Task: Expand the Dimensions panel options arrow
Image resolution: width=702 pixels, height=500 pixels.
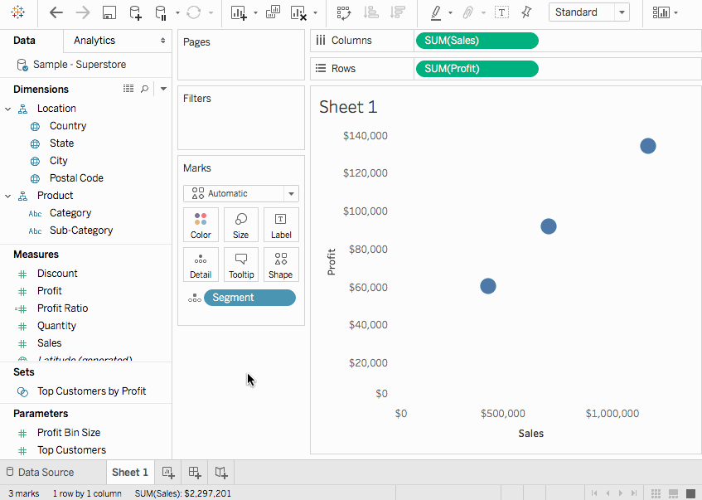Action: point(162,89)
